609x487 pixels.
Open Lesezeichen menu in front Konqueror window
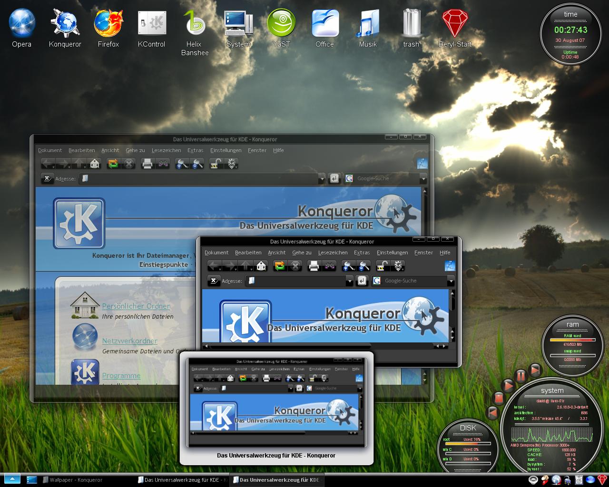point(333,253)
